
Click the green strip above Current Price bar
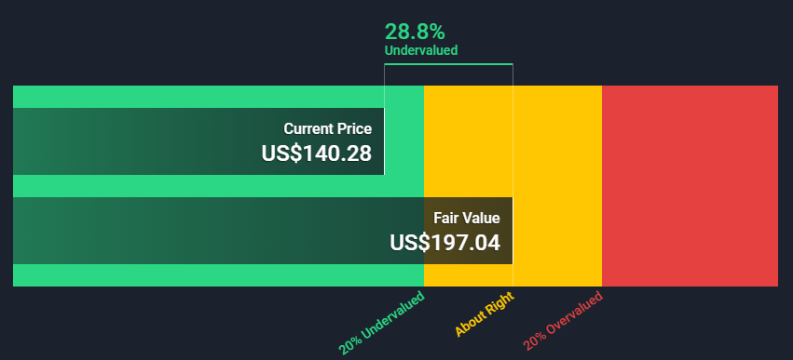pyautogui.click(x=218, y=97)
